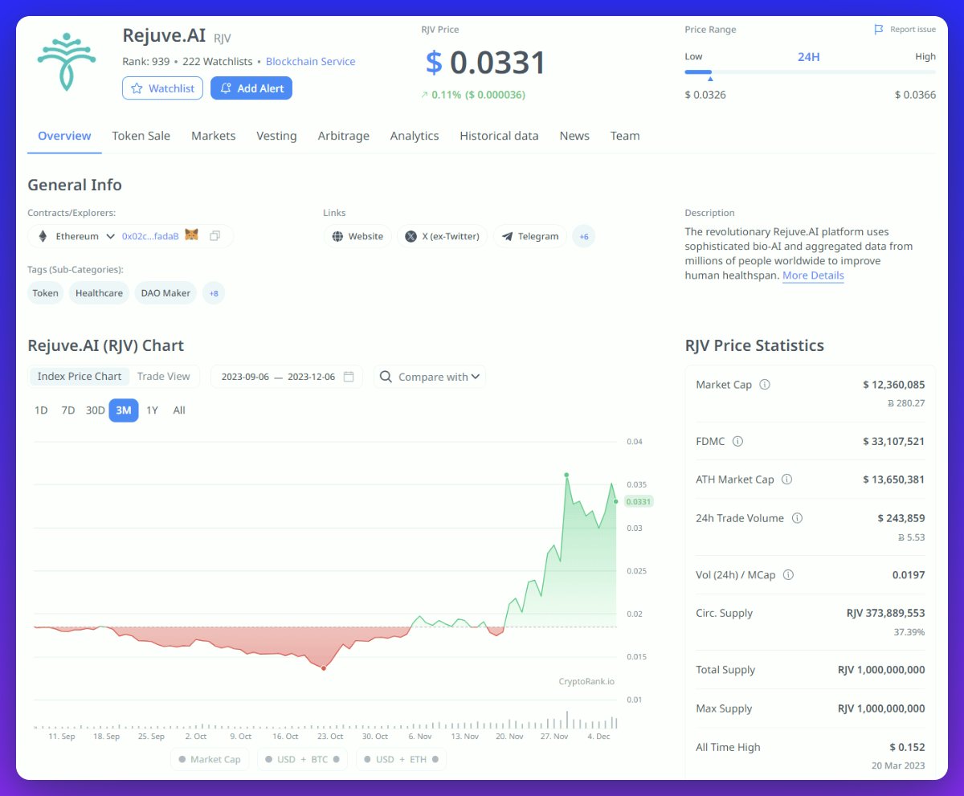This screenshot has height=796, width=964.
Task: Select the 1Y chart range
Action: 152,410
